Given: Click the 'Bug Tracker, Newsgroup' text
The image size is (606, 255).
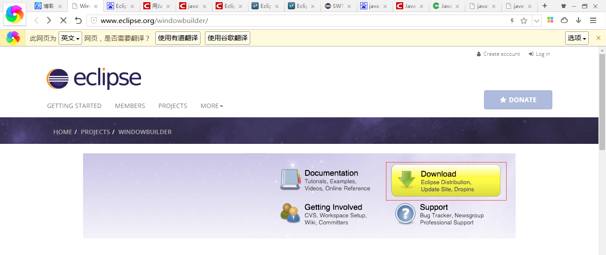Looking at the screenshot, I should click(452, 216).
